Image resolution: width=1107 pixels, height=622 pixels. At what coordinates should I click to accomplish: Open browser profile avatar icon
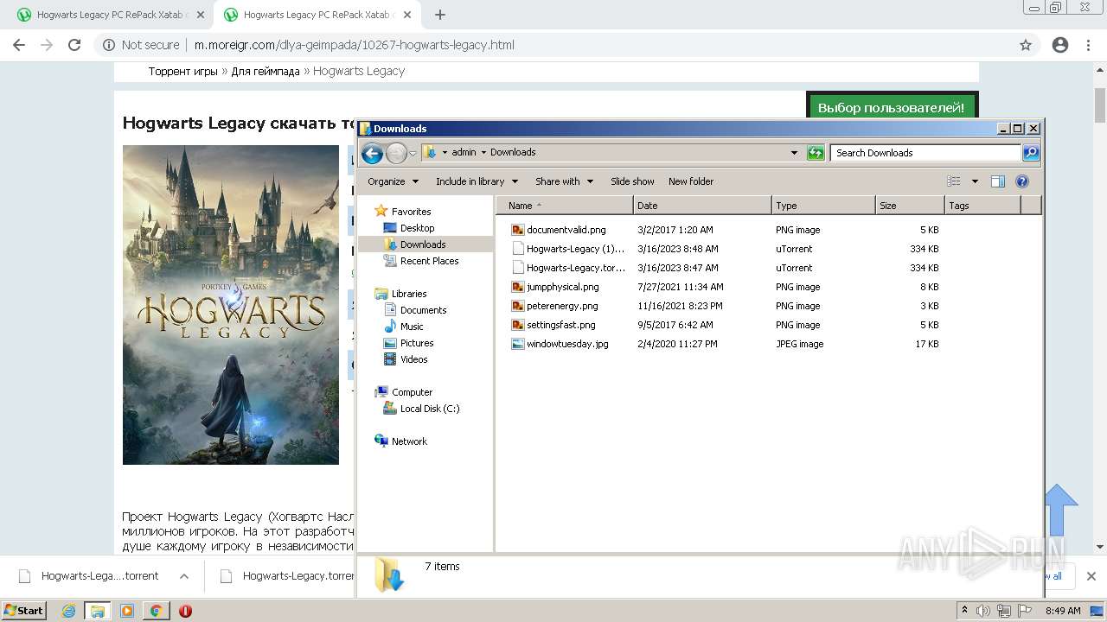1060,45
